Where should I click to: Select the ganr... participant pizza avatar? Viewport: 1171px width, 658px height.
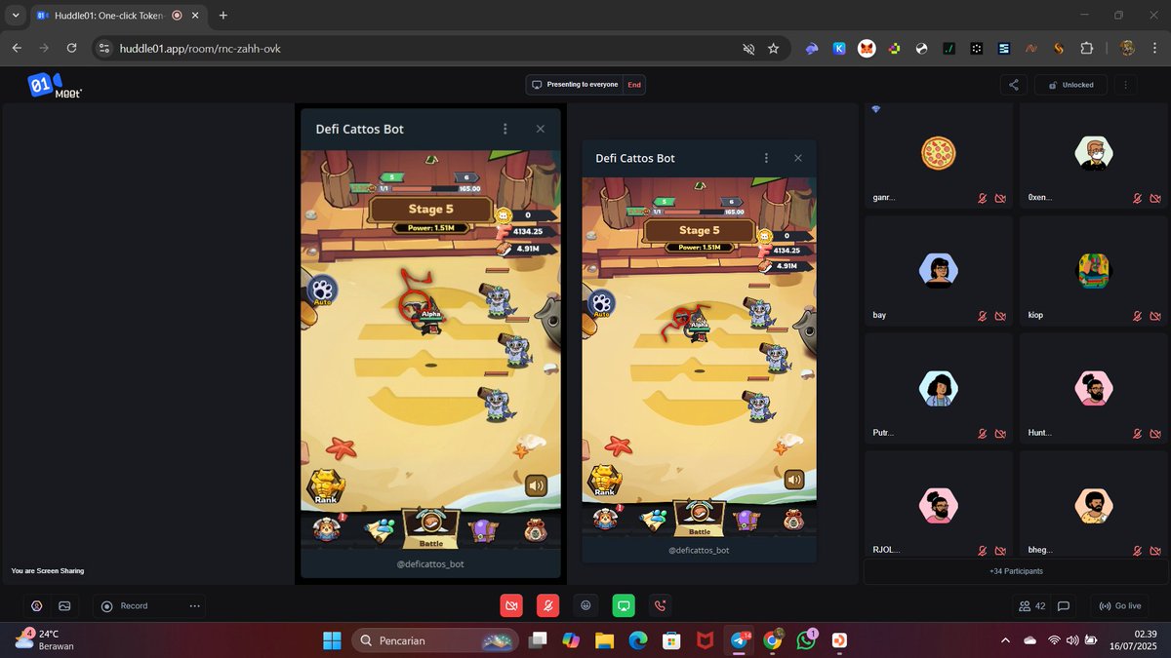coord(938,153)
